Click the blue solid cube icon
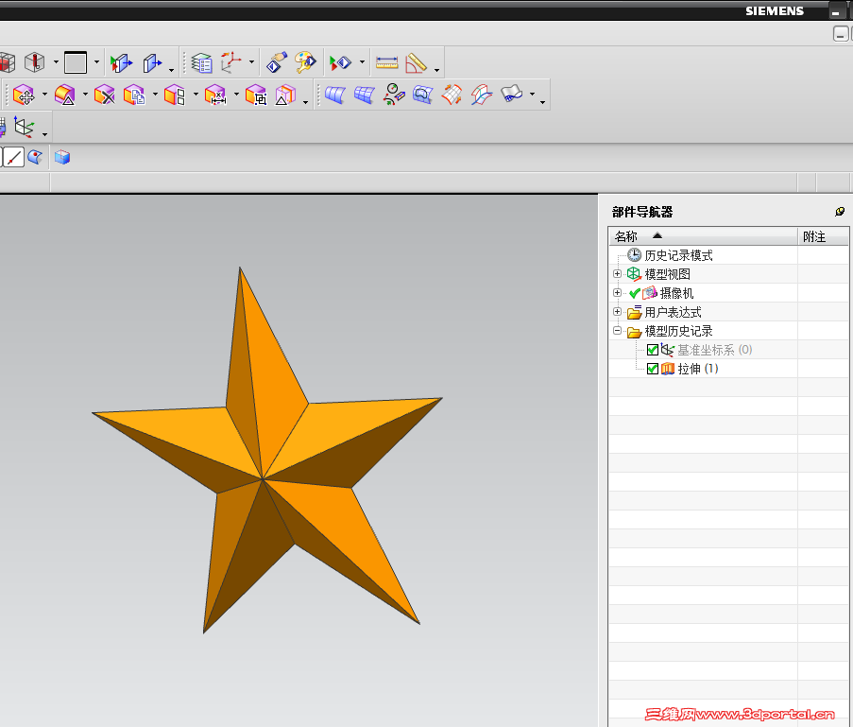This screenshot has width=853, height=727. tap(62, 157)
